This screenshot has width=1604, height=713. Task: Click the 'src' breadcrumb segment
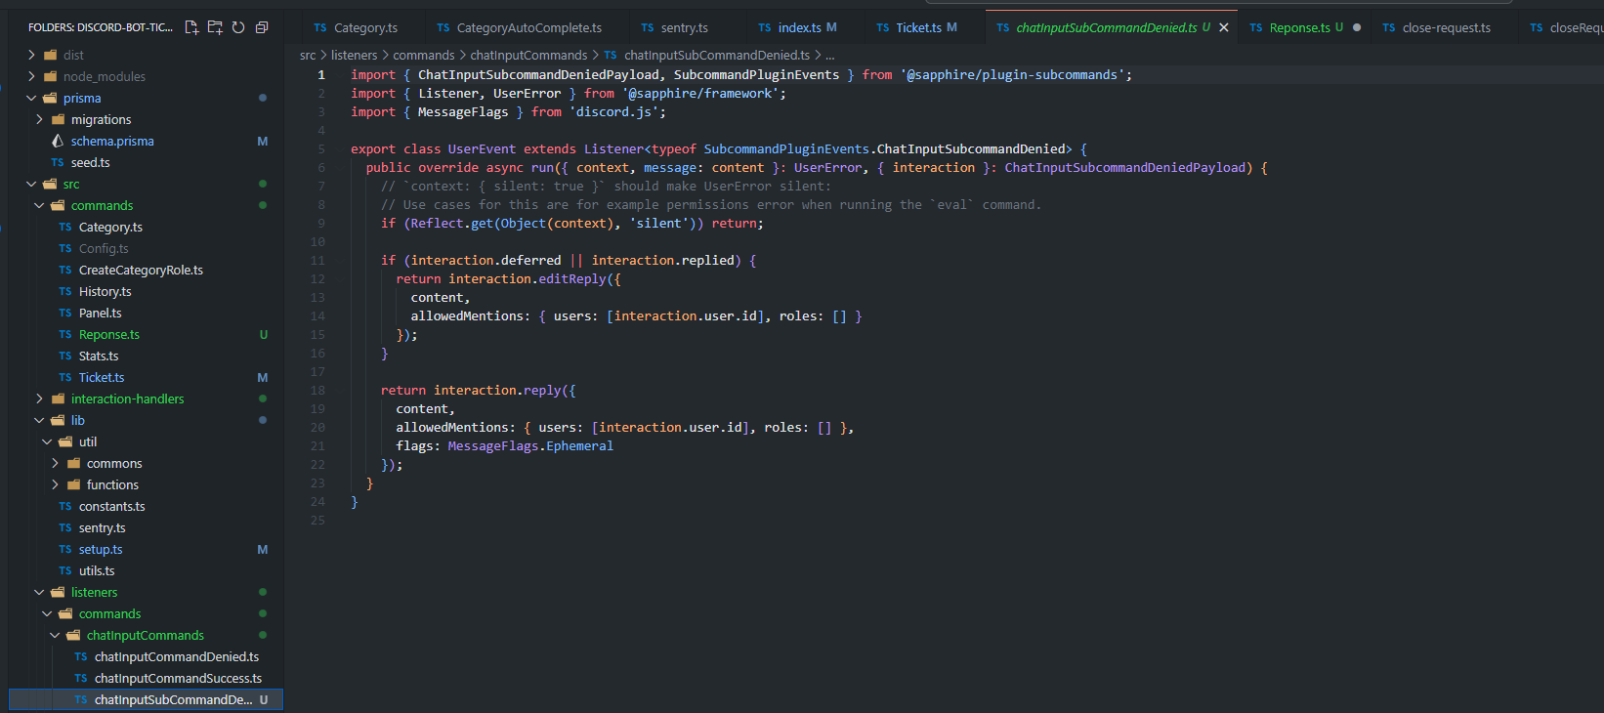click(308, 55)
